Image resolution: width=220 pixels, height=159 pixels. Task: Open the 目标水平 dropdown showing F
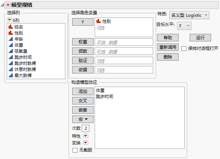click(x=184, y=26)
